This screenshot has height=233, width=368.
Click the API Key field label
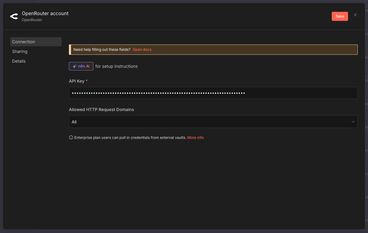click(77, 81)
